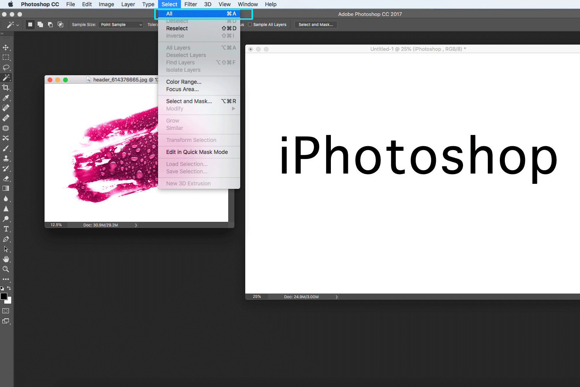Click the 25% zoom field in Untitled-1
Viewport: 580px width, 387px height.
tap(257, 297)
